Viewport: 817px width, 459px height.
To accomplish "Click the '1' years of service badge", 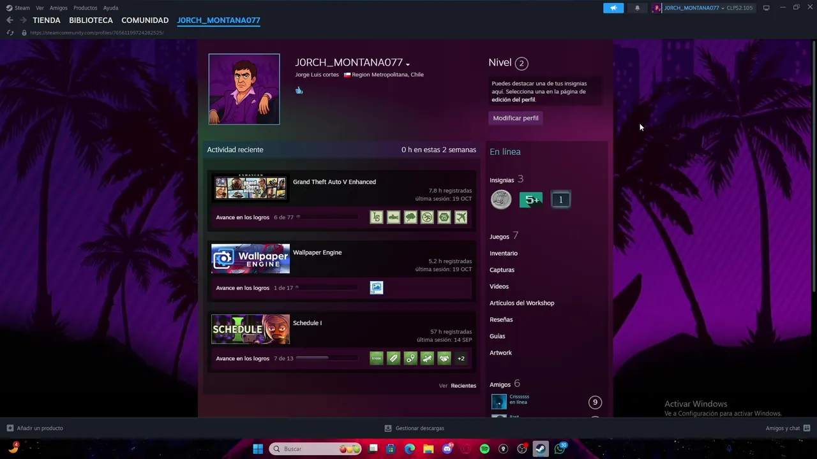I will click(560, 200).
